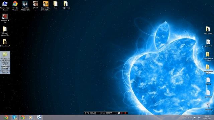Select the gta3 mod disc image icon

(x=208, y=43)
